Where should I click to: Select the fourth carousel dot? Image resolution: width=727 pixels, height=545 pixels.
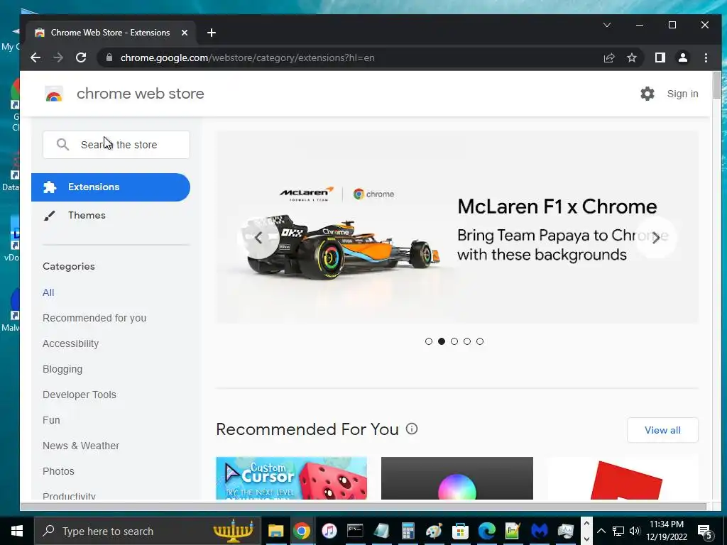tap(467, 341)
